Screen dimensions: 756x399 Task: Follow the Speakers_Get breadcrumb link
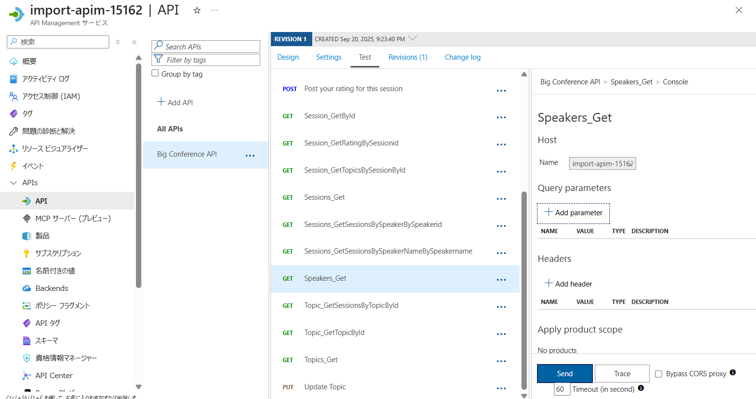(x=631, y=82)
